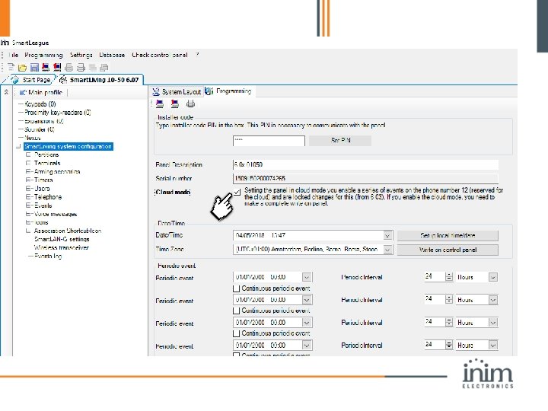This screenshot has height=411, width=548.
Task: Click the first computer icon in Programming pane toolbar
Action: pos(160,104)
